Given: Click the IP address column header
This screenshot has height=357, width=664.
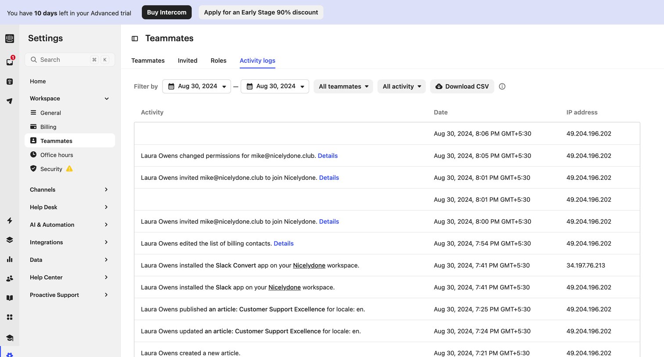Looking at the screenshot, I should click(x=582, y=112).
